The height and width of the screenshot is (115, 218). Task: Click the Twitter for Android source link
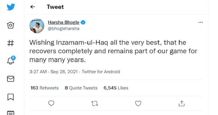tap(101, 72)
